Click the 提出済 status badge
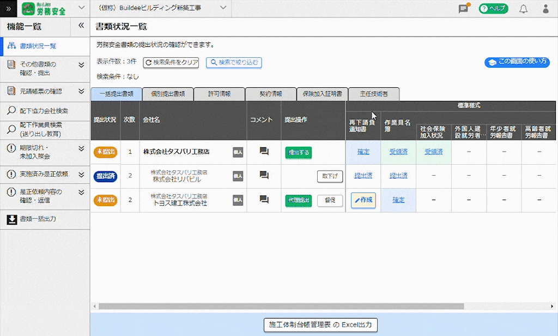Image resolution: width=558 pixels, height=336 pixels. [105, 176]
